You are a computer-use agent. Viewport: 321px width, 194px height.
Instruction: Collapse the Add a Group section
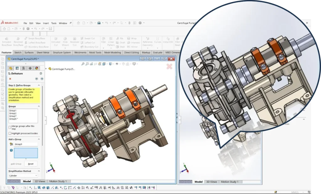39,139
